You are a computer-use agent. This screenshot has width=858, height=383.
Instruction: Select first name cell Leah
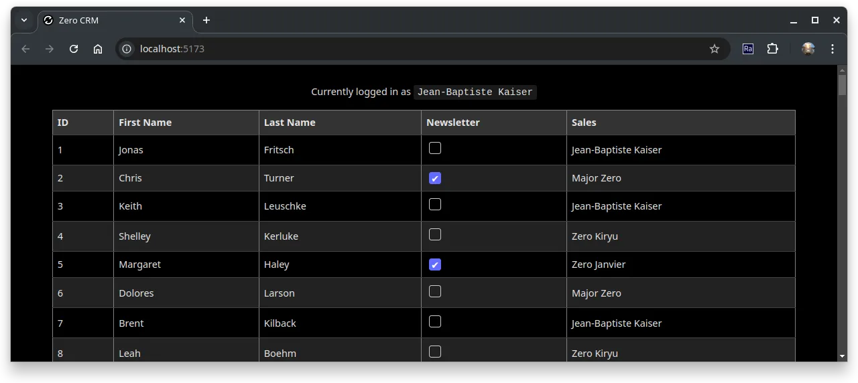[x=186, y=350]
